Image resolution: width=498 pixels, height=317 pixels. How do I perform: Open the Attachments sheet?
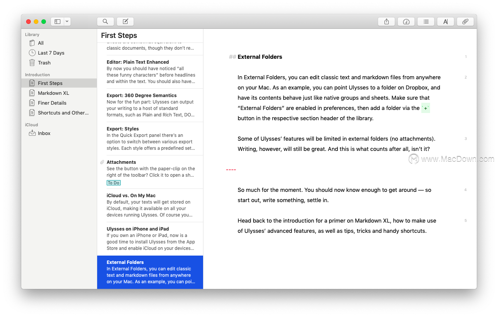150,172
